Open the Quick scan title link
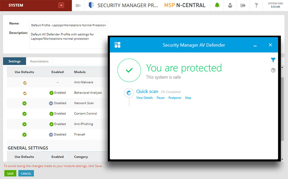This screenshot has width=288, height=179. (147, 91)
